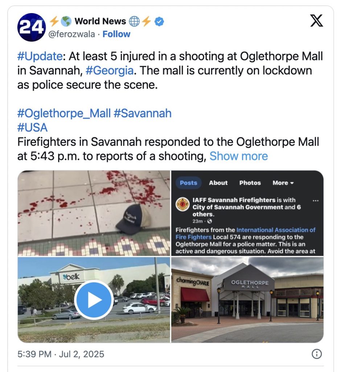Click the IAFF firefighters logo icon

pyautogui.click(x=182, y=204)
